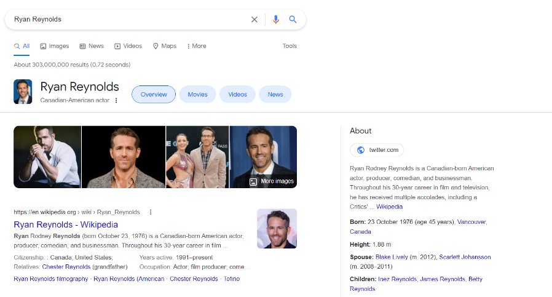Click the Wikipedia result thumbnail photo
552x297 pixels.
tap(277, 229)
